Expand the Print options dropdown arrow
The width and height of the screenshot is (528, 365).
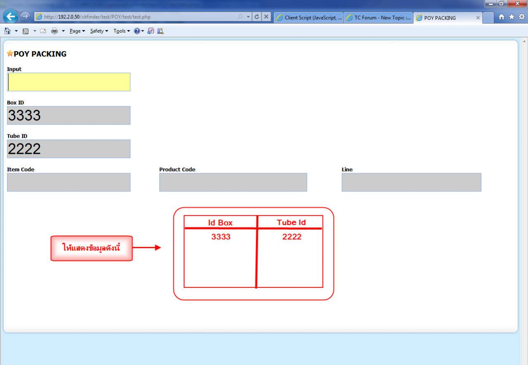(x=63, y=31)
